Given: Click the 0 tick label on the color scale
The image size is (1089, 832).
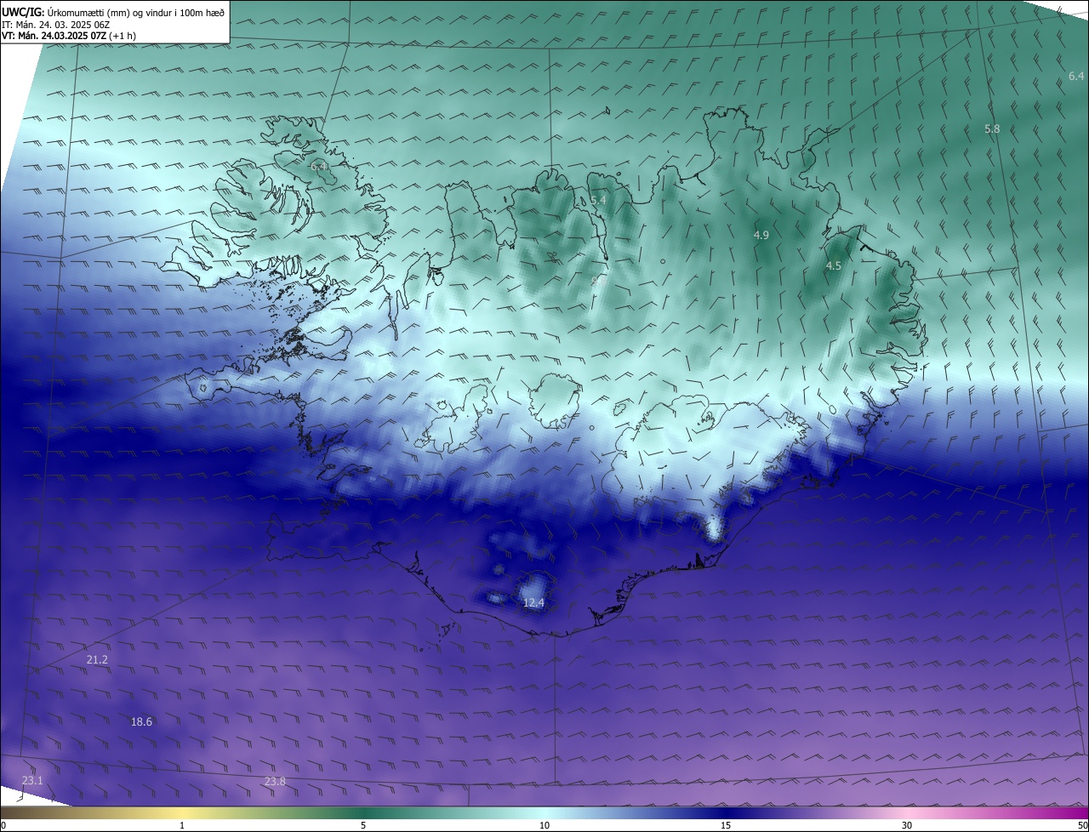Looking at the screenshot, I should pos(3,825).
